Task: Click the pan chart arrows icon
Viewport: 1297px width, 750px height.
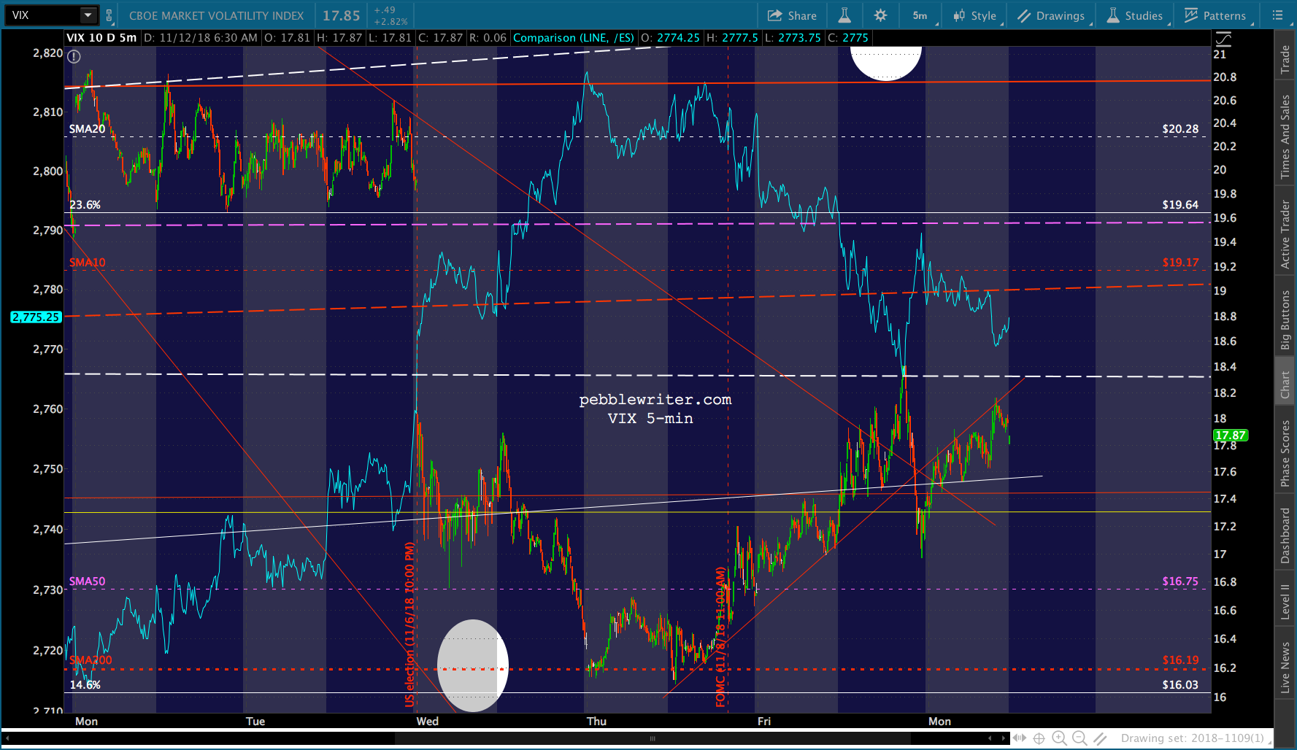Action: point(1020,738)
